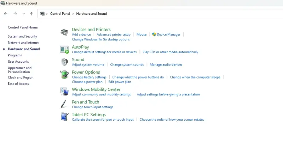This screenshot has height=150, width=283.
Task: Click Control Panel Home link
Action: pos(23,27)
